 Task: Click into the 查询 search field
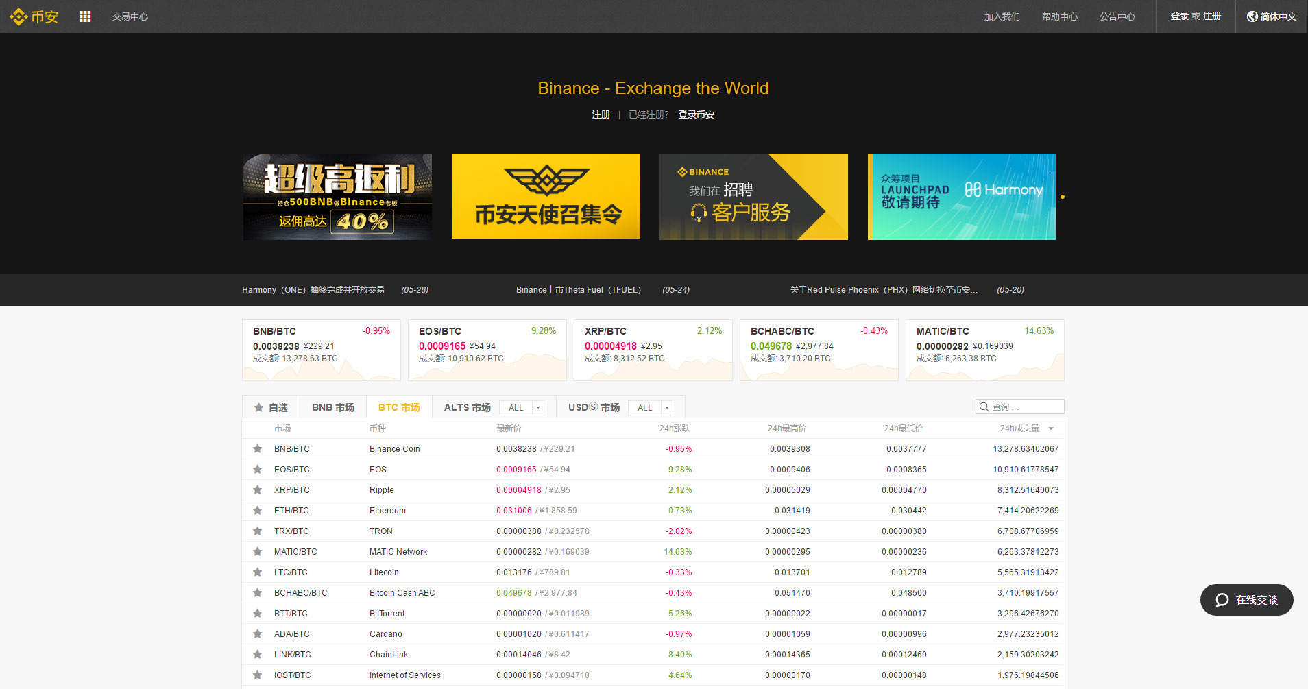(1020, 407)
